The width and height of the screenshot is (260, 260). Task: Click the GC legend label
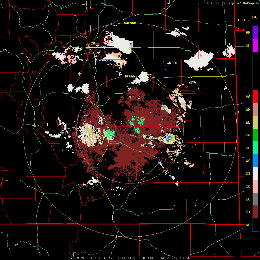click(x=248, y=199)
